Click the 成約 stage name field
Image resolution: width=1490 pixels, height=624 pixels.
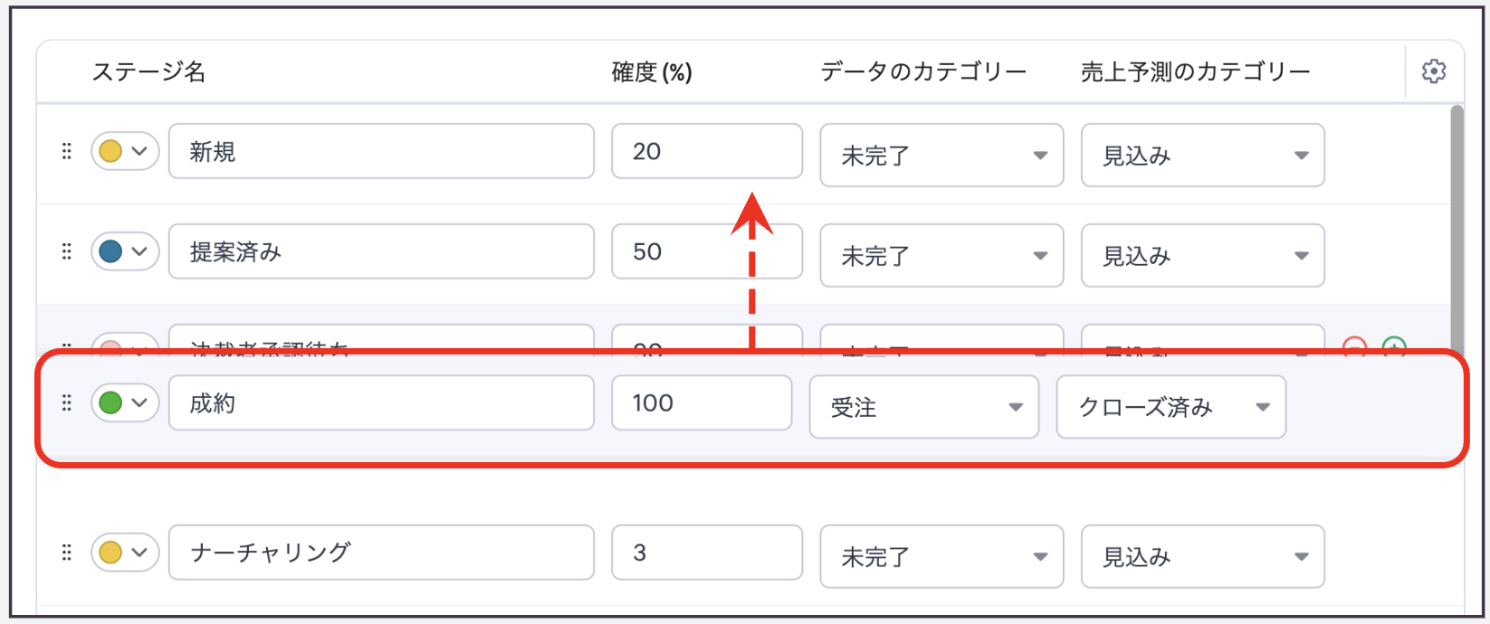click(x=380, y=402)
